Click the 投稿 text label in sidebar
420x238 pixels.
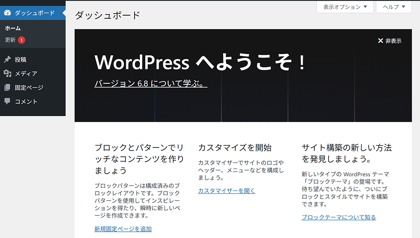[21, 59]
